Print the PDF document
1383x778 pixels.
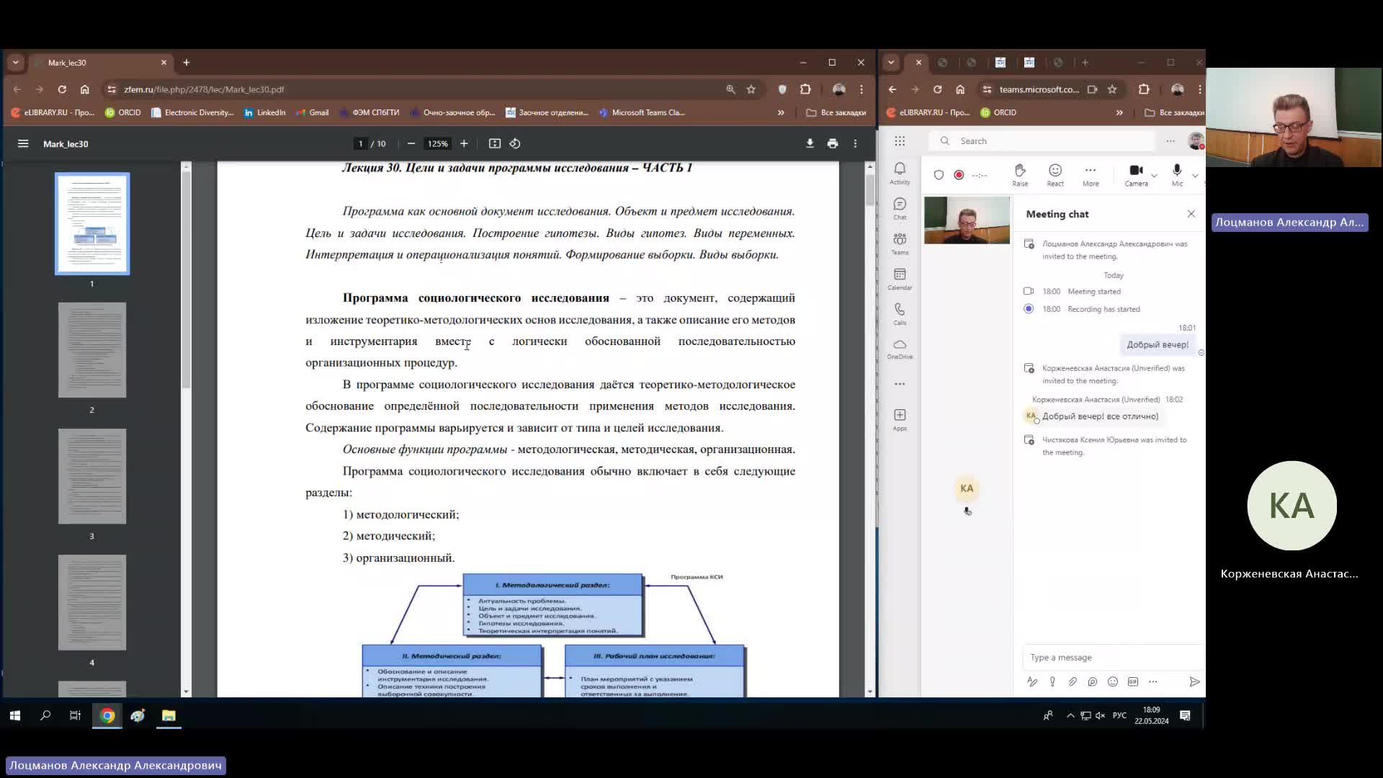pyautogui.click(x=833, y=144)
